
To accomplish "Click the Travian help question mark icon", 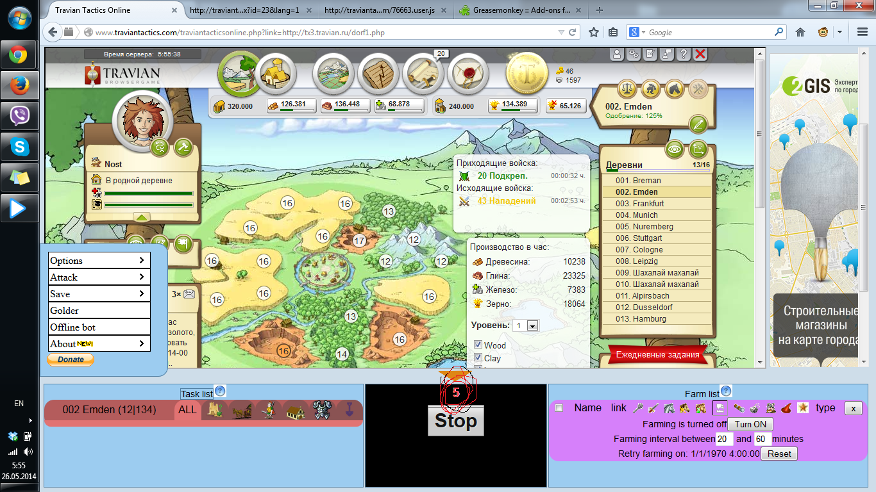I will (683, 54).
